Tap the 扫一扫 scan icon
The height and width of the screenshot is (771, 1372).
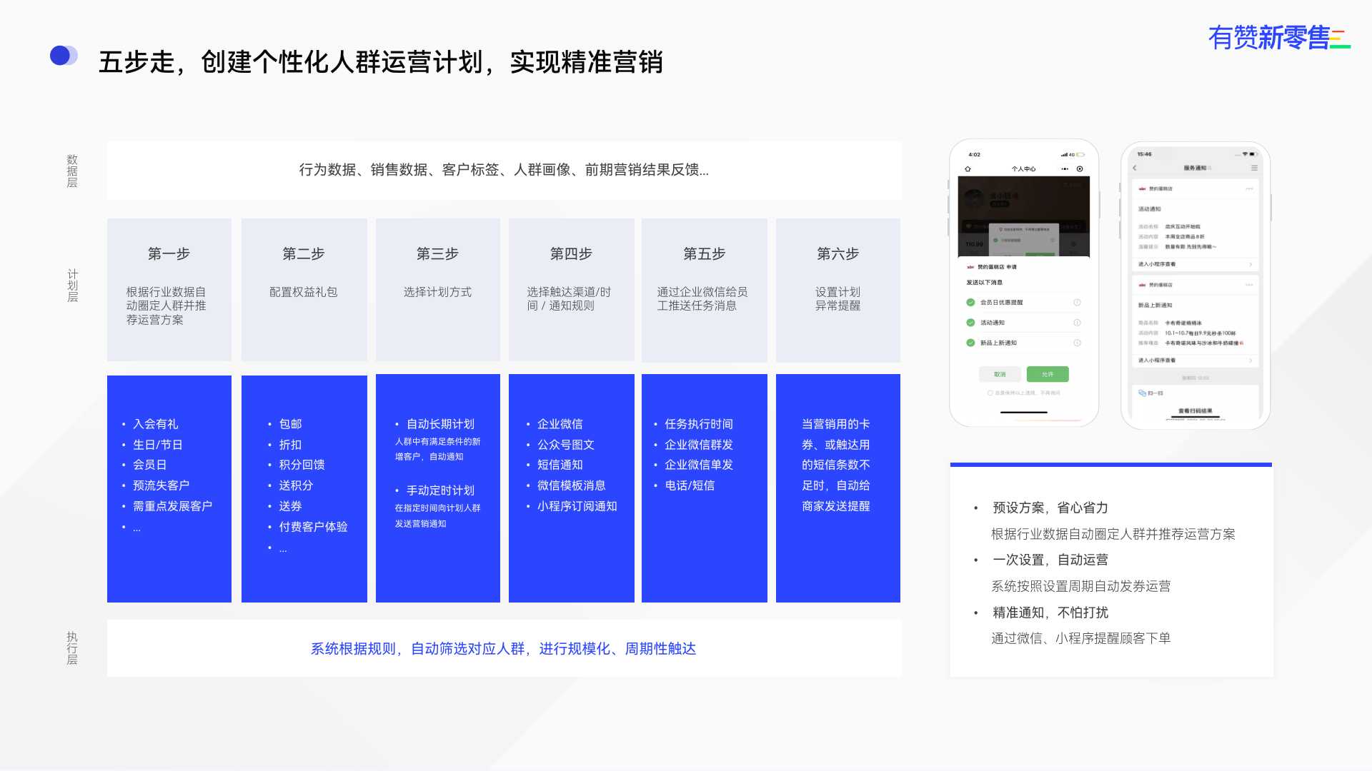pos(1142,393)
